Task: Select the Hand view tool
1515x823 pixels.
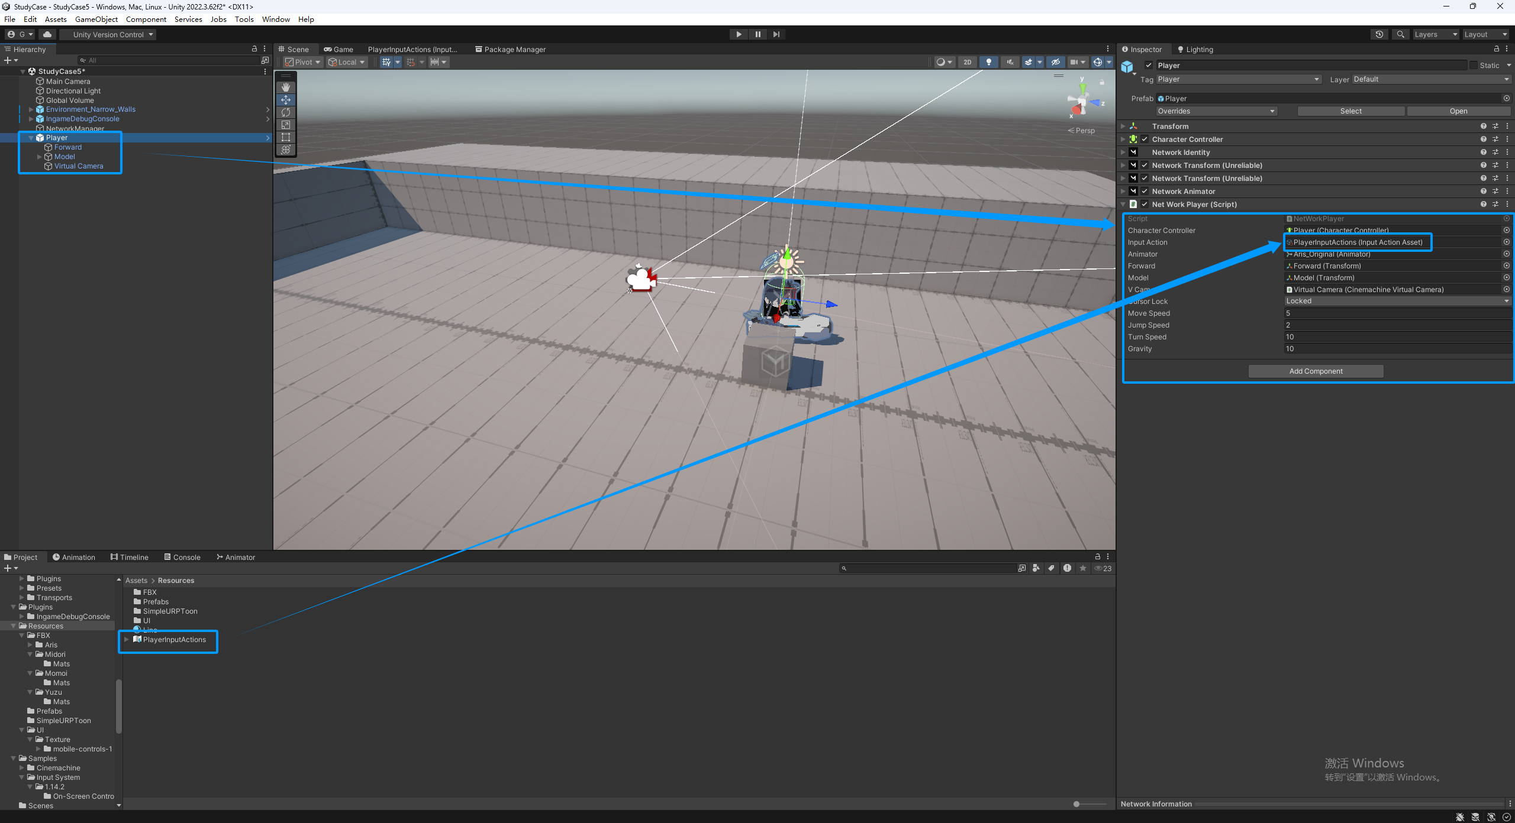Action: click(x=286, y=88)
